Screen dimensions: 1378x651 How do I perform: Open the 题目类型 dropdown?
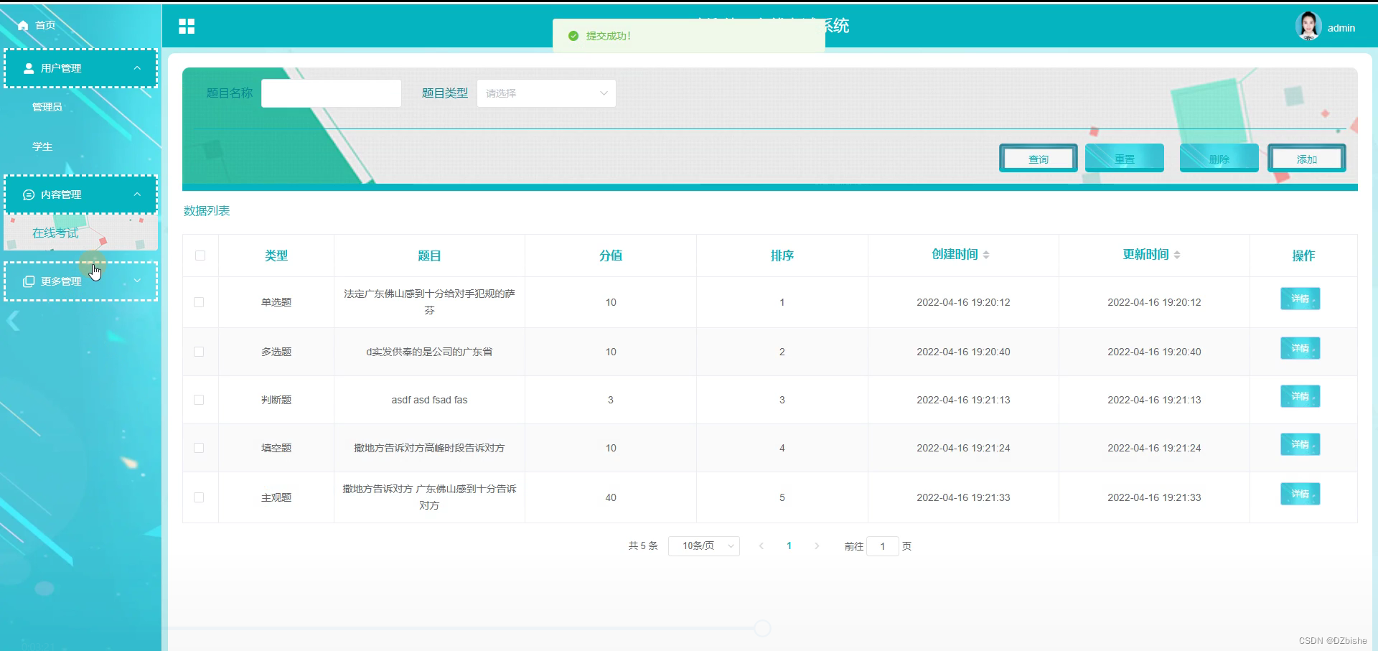coord(546,93)
